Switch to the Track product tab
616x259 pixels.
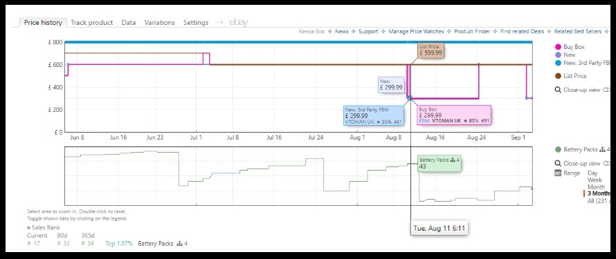point(91,23)
